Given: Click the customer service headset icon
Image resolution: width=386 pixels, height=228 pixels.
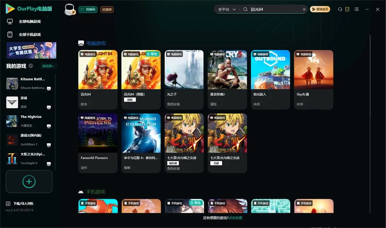Looking at the screenshot, I should [x=340, y=9].
